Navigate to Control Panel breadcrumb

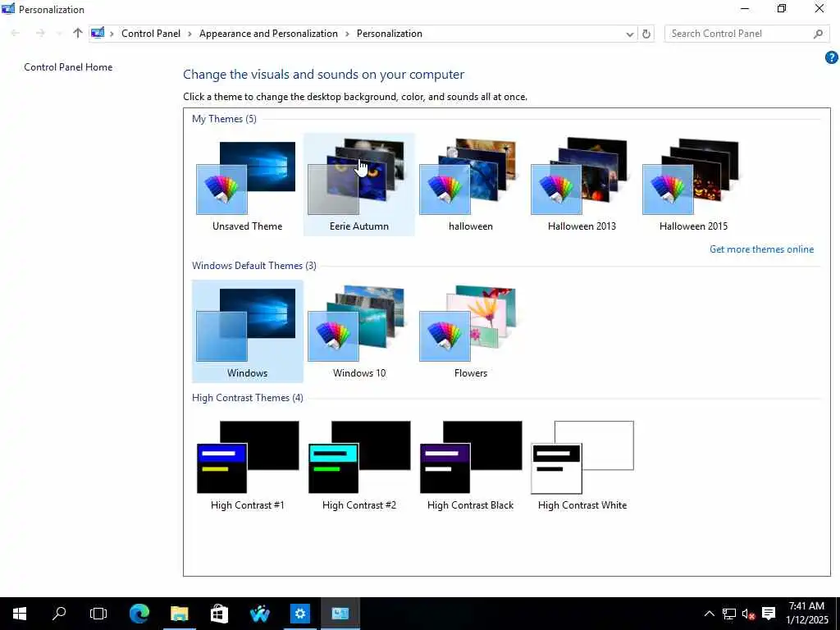151,34
